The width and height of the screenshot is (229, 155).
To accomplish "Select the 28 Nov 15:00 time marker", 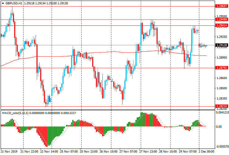I will coord(168,151).
